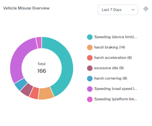Viewport: 152px width, 126px height.
Task: Click the move widget drag-handle icon
Action: click(146, 9)
